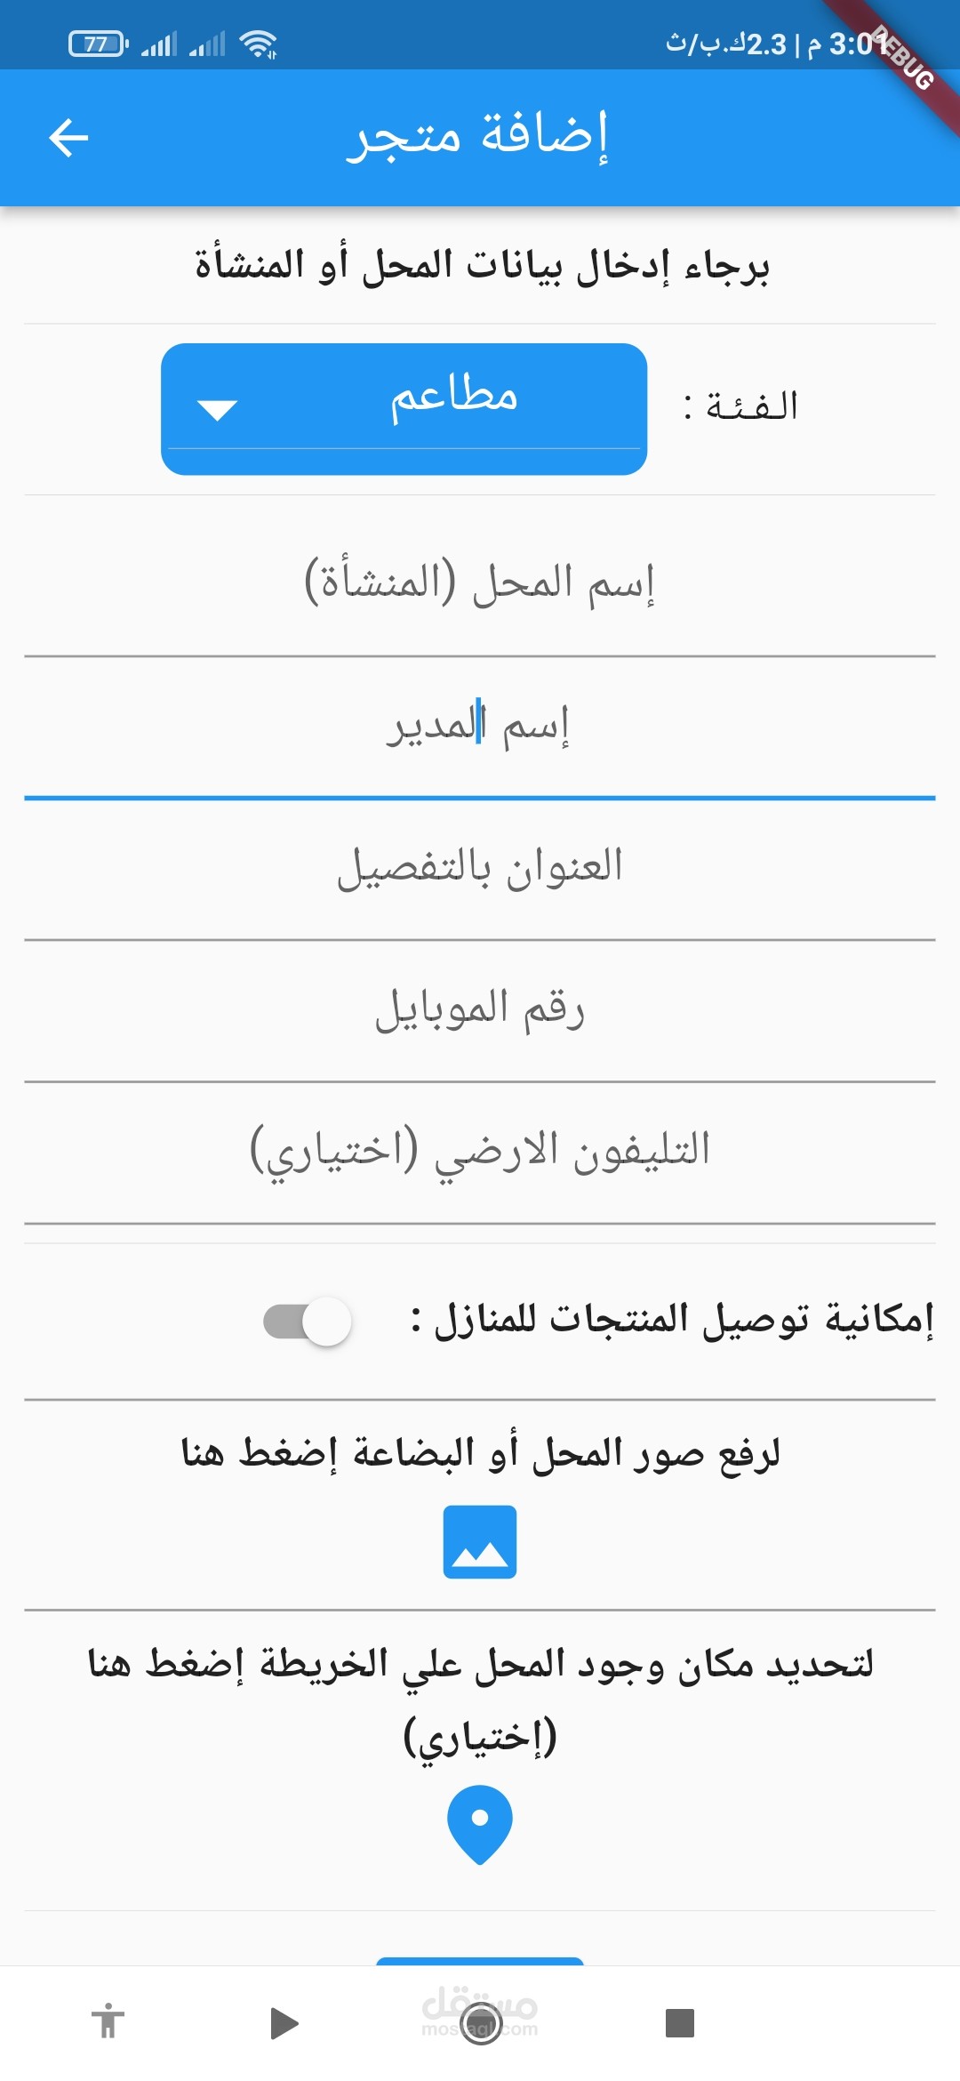Go back using the app bar arrow

click(x=68, y=138)
